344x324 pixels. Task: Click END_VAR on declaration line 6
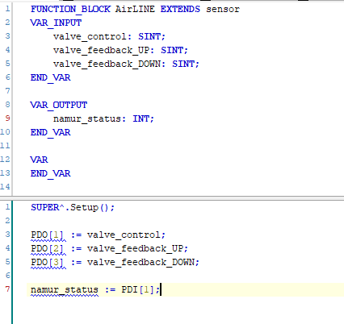(x=50, y=77)
